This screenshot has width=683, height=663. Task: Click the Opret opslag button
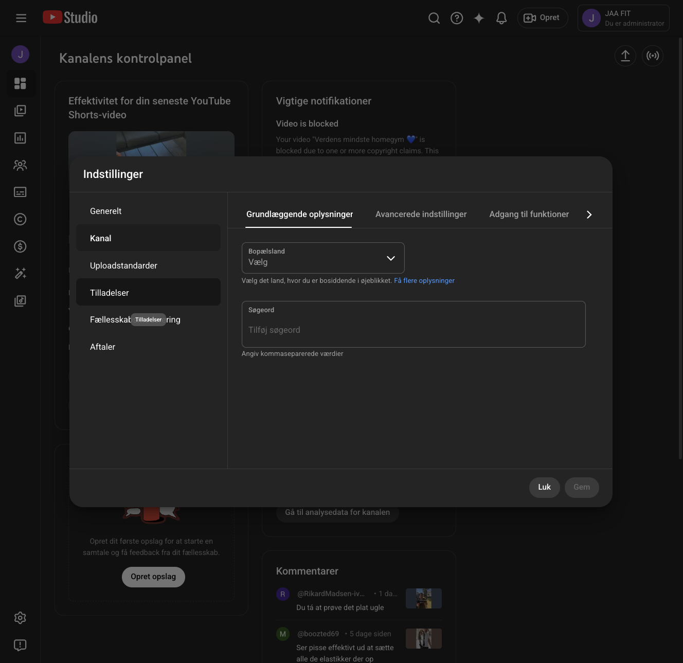coord(153,577)
